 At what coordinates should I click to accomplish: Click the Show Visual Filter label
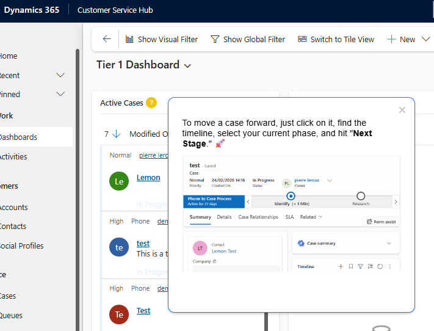tap(168, 39)
